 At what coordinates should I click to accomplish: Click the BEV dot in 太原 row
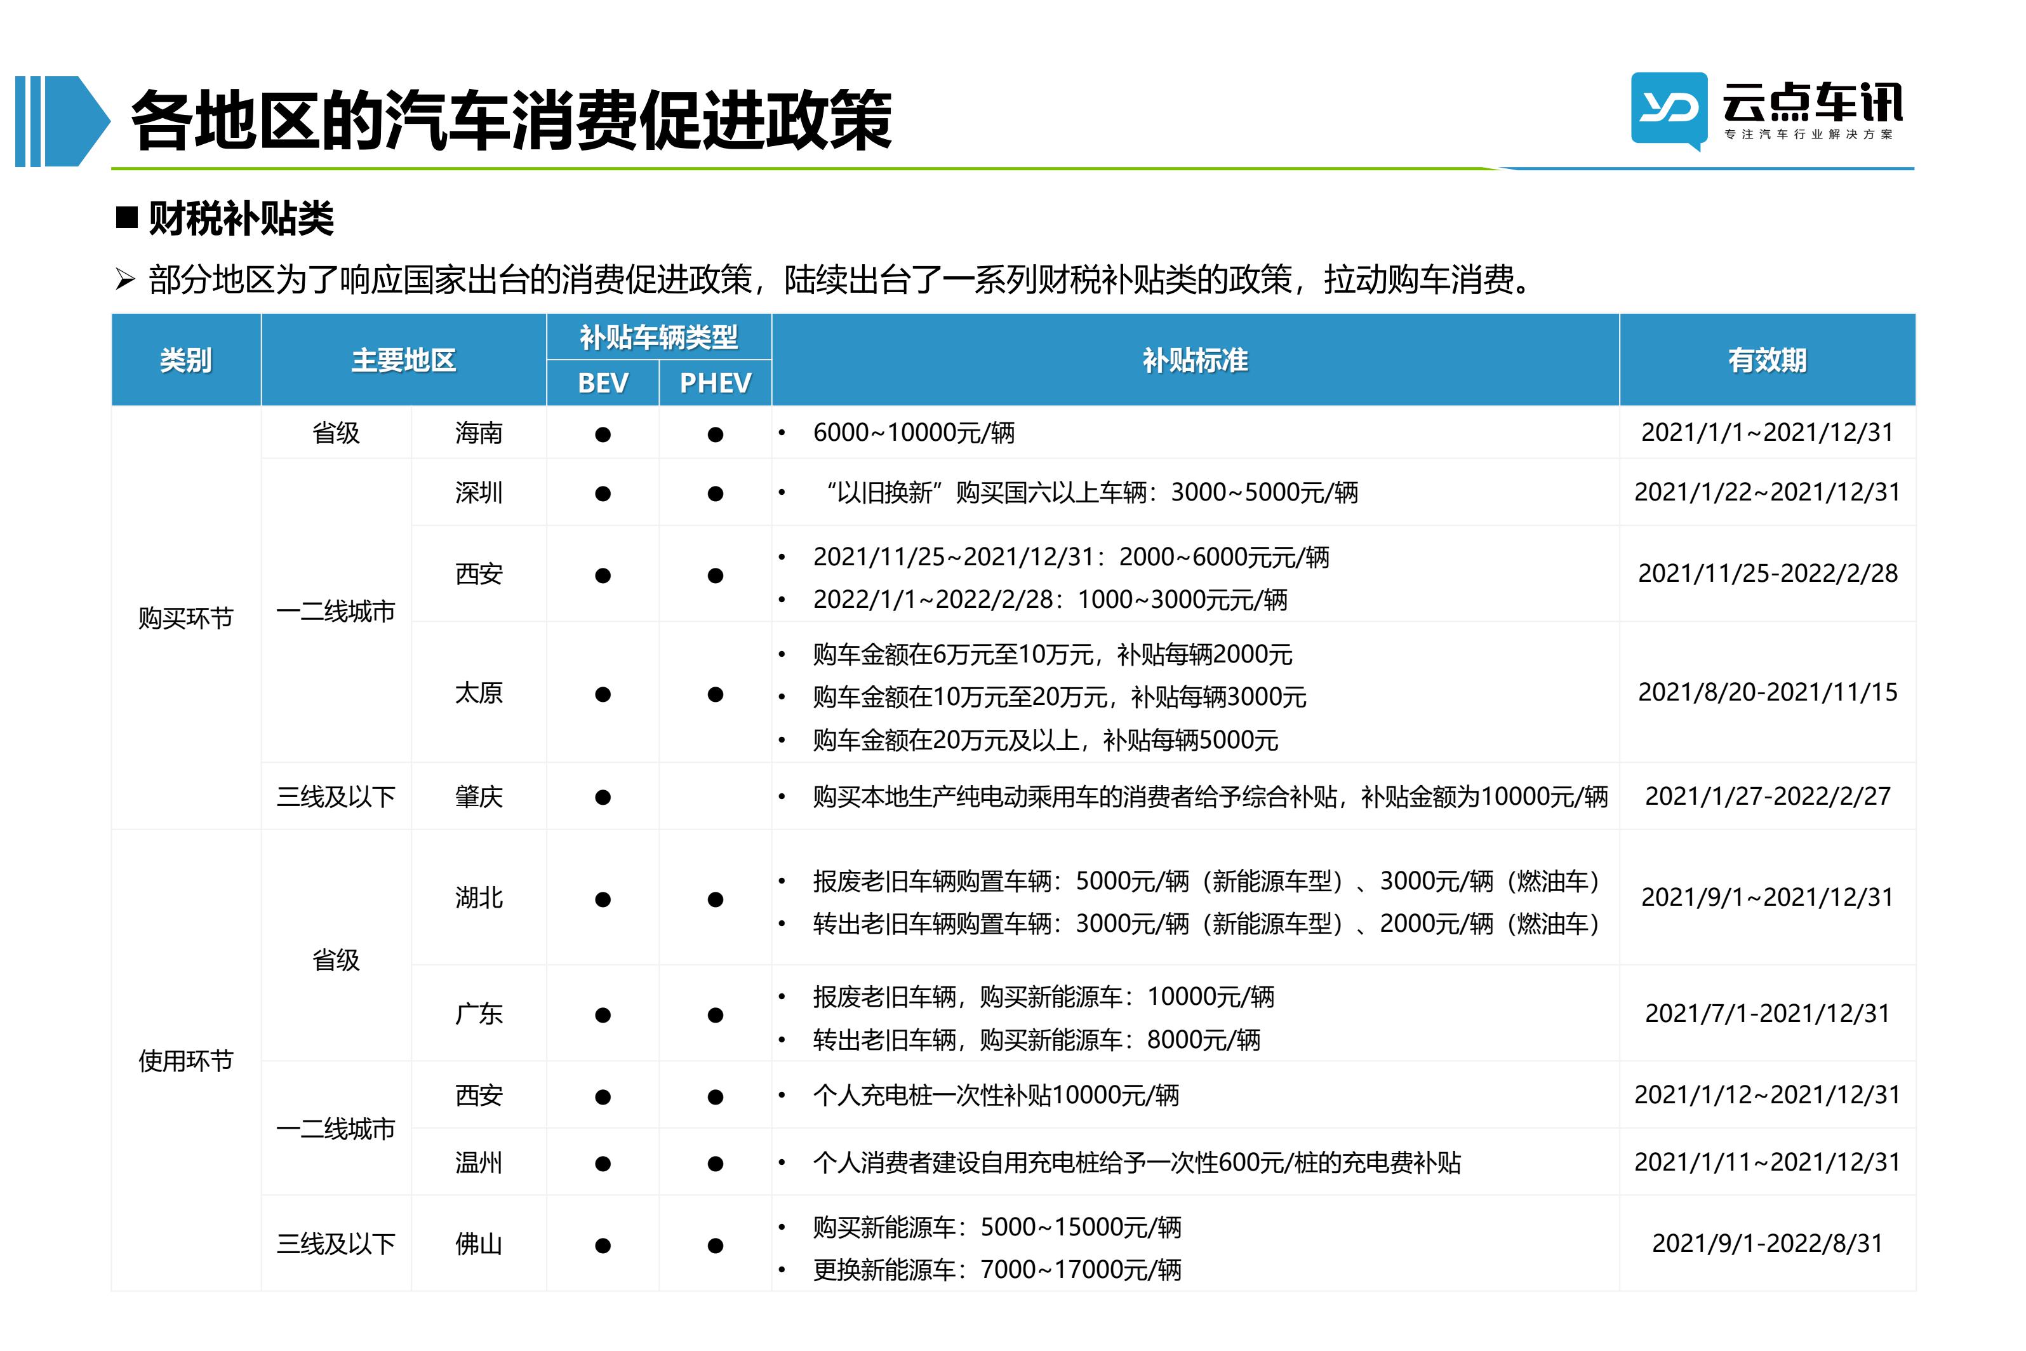coord(603,694)
